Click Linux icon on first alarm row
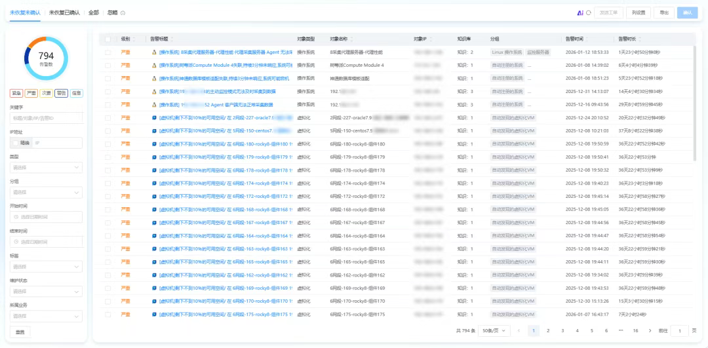Viewport: 708px width, 348px height. pos(154,52)
